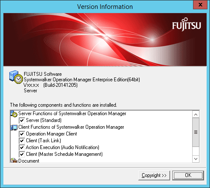Select the Operation Manager Client entry text

[x=51, y=134]
